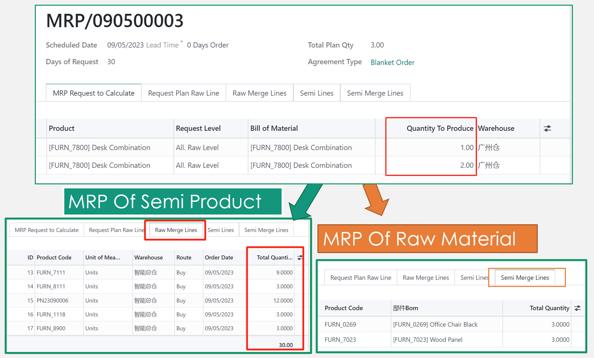Open Request Plan Raw Line tab in bottom-right panel
This screenshot has height=358, width=594.
click(x=361, y=278)
